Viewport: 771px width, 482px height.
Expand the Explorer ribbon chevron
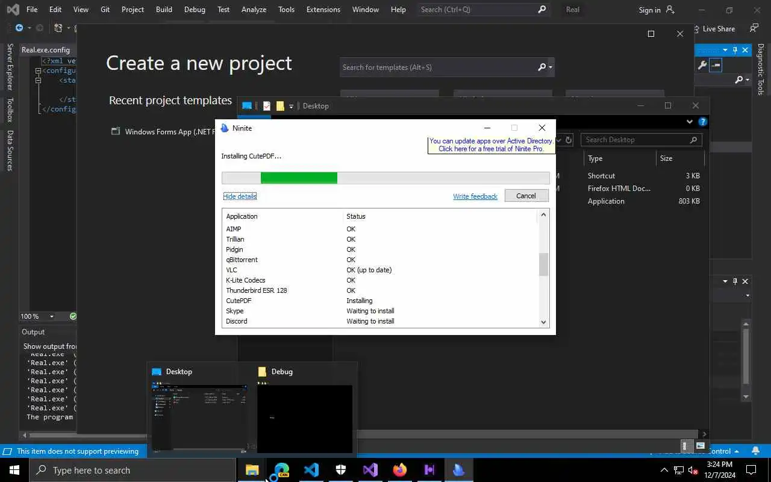click(690, 122)
